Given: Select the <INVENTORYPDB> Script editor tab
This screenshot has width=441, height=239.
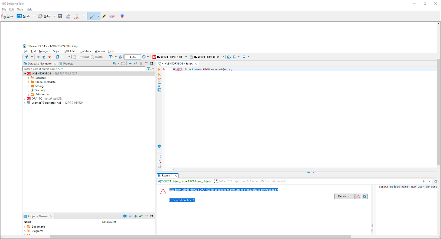Looking at the screenshot, I should [x=177, y=64].
